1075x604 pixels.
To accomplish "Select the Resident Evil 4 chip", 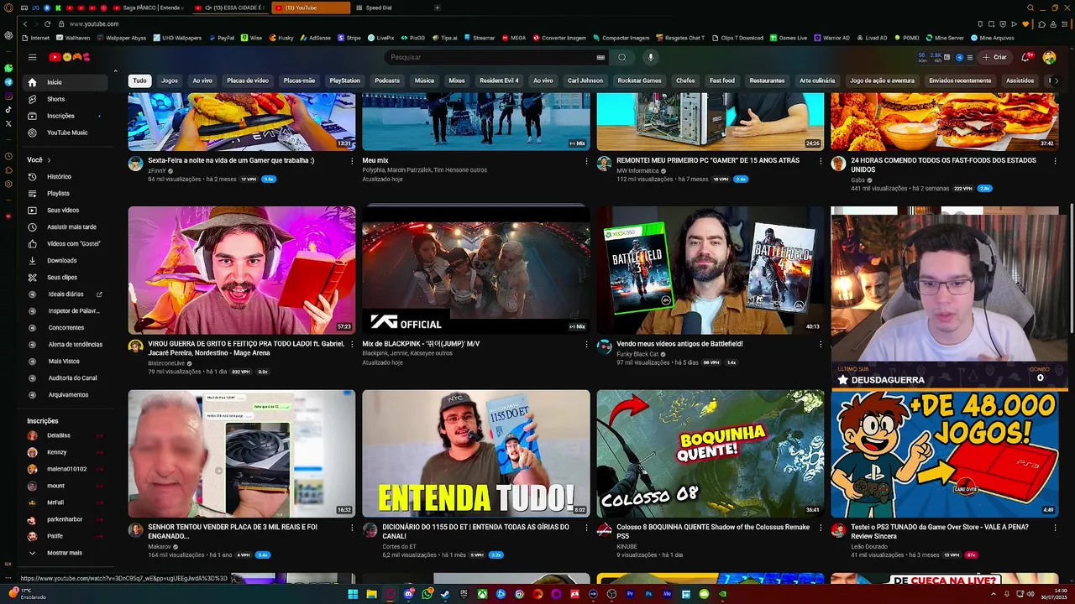I will (499, 81).
